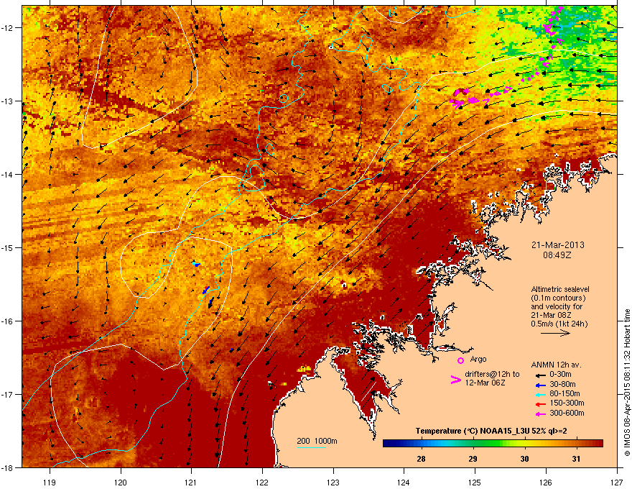Image resolution: width=632 pixels, height=489 pixels.
Task: Click the black 0-30m arrow legend icon
Action: [x=541, y=375]
